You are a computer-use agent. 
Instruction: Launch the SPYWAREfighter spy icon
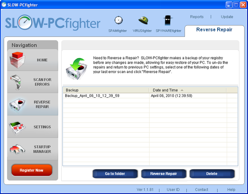168,21
